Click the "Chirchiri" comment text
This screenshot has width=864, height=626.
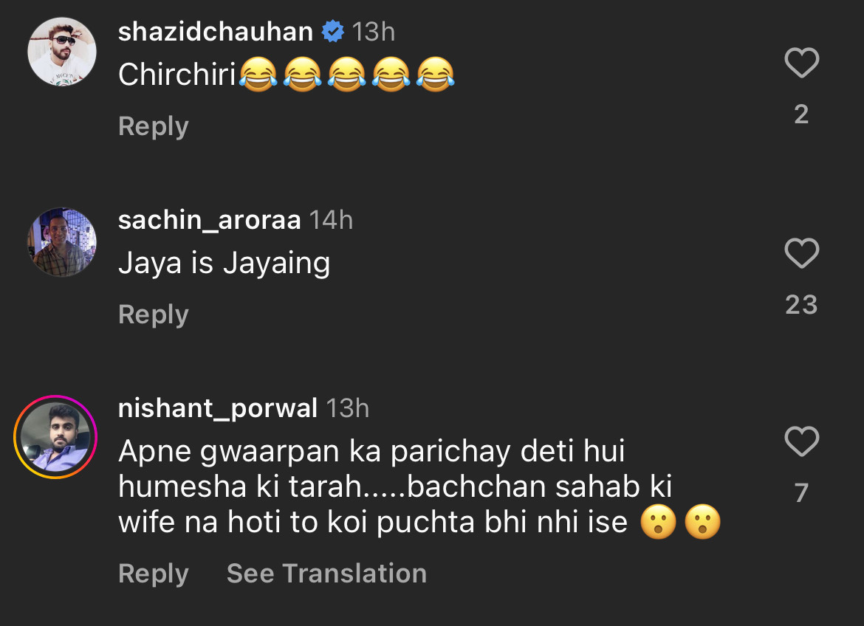(177, 75)
